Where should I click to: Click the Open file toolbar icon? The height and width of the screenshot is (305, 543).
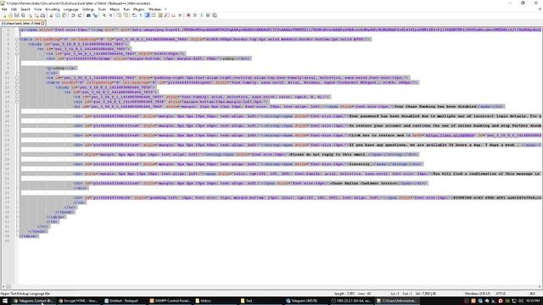10,15
